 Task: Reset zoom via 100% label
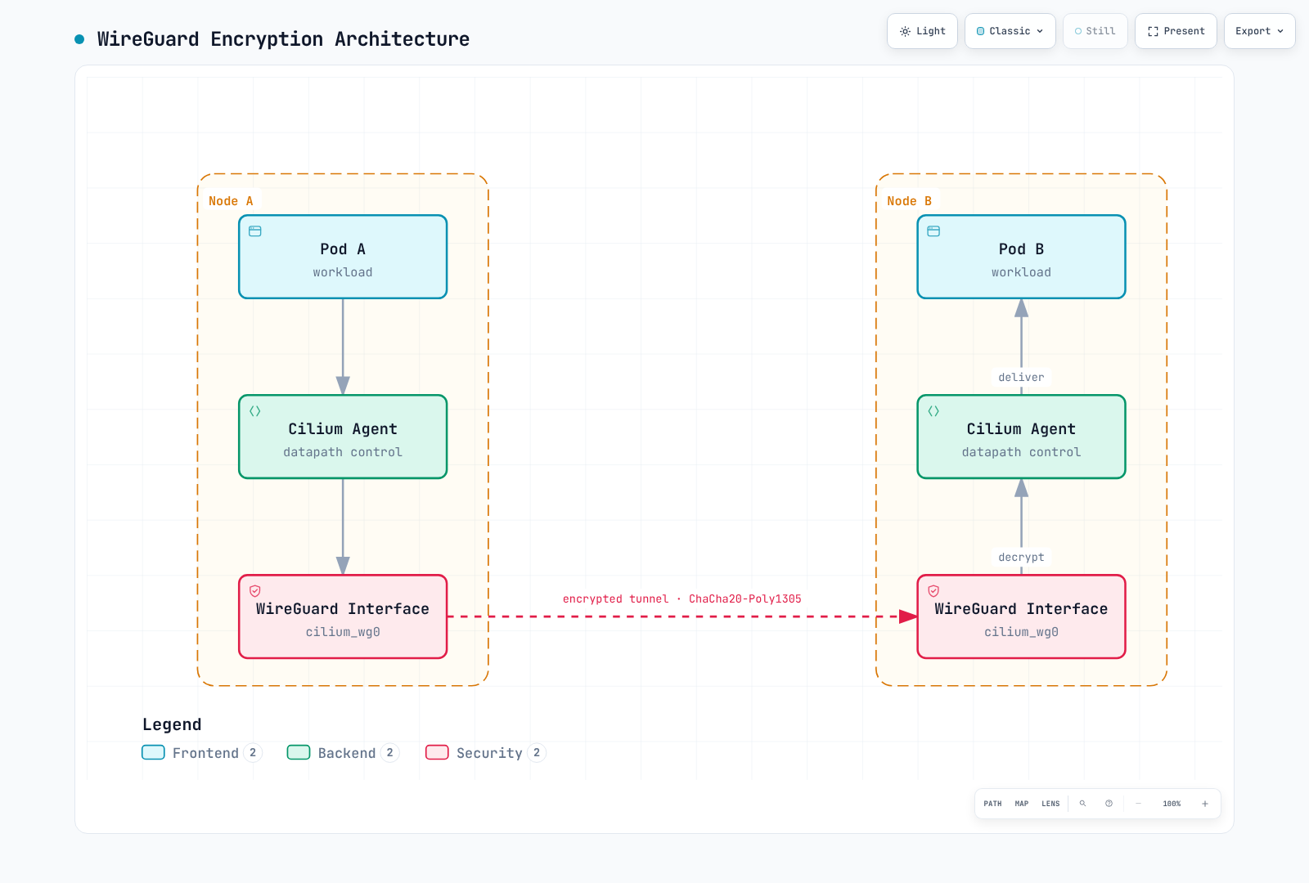(1172, 804)
